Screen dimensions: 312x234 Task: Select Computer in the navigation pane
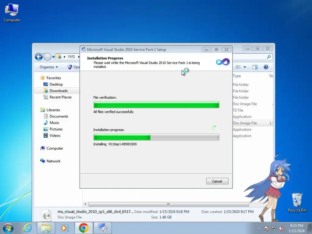click(x=55, y=148)
